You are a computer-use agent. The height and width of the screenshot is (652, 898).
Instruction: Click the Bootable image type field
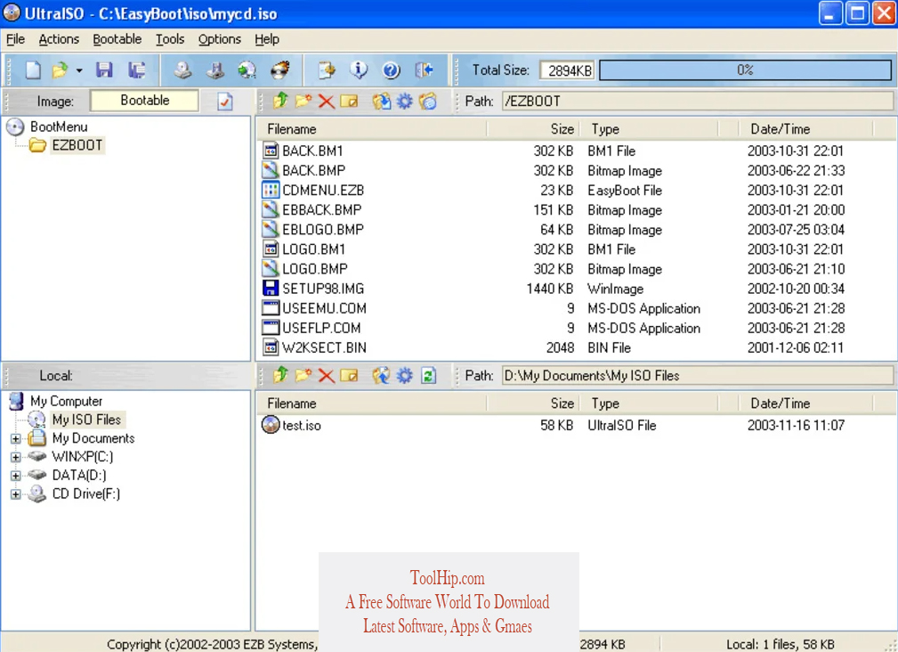click(x=145, y=101)
